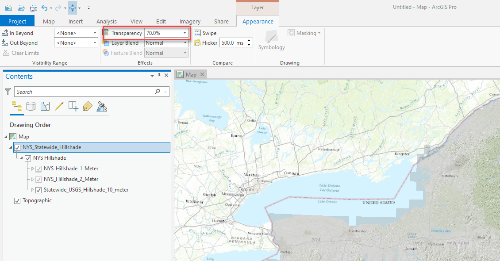The height and width of the screenshot is (261, 500).
Task: Toggle visibility of NYS_Hillshade_1_Meter layer
Action: (38, 169)
